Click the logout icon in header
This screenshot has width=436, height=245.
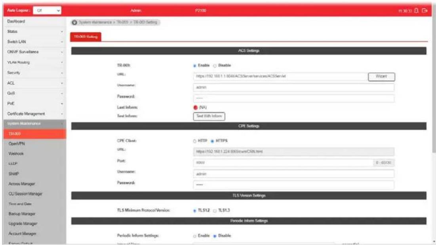425,11
